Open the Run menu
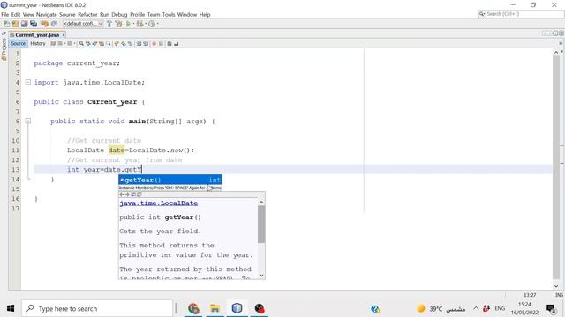The height and width of the screenshot is (317, 565). tap(104, 14)
